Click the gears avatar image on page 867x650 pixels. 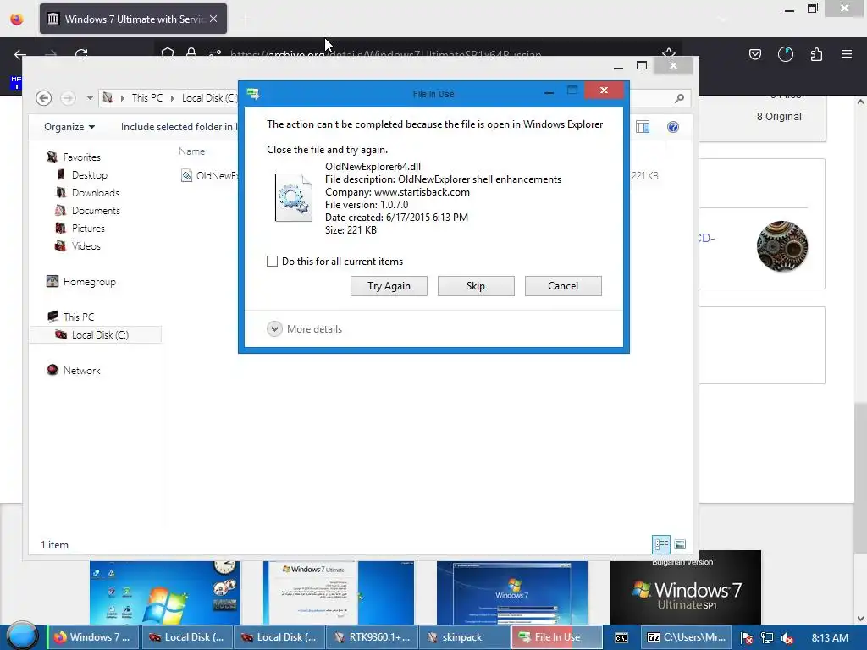click(x=781, y=246)
